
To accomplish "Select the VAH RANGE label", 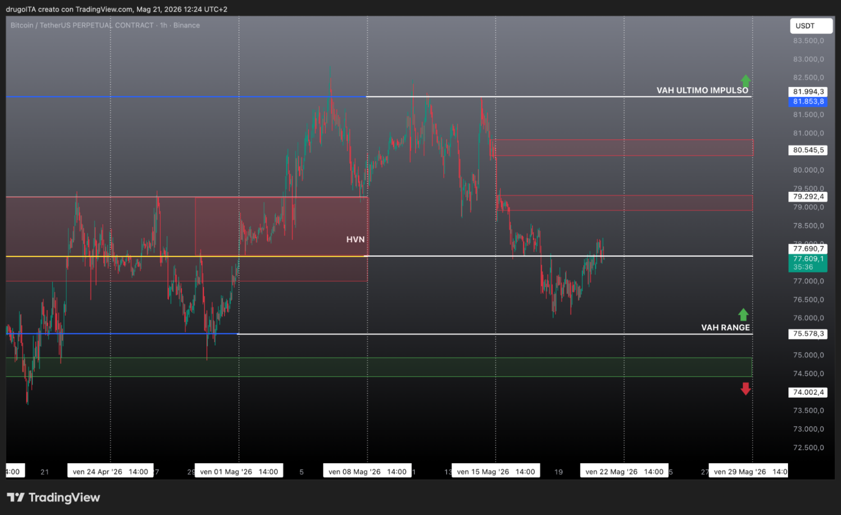I will 725,328.
